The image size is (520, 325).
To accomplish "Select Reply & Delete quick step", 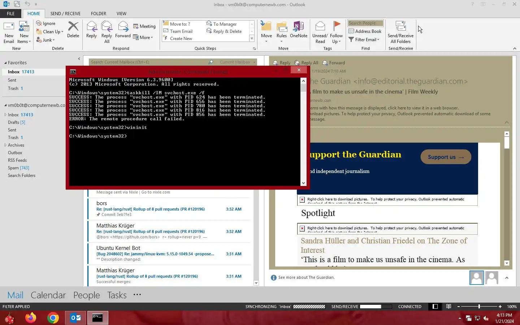I will pyautogui.click(x=224, y=31).
